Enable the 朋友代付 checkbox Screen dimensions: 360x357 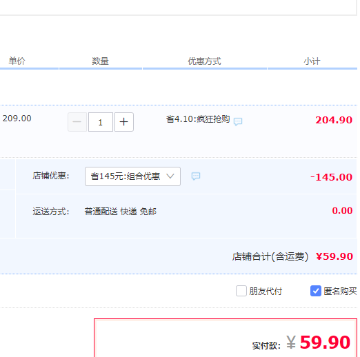[x=241, y=291]
